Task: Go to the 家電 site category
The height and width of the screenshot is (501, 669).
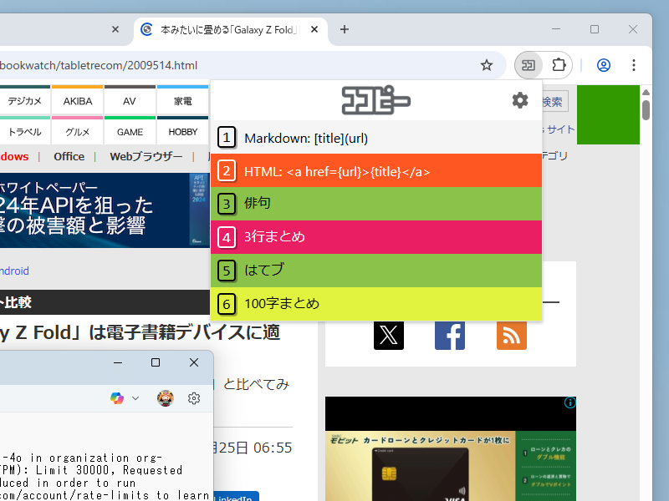Action: coord(182,99)
